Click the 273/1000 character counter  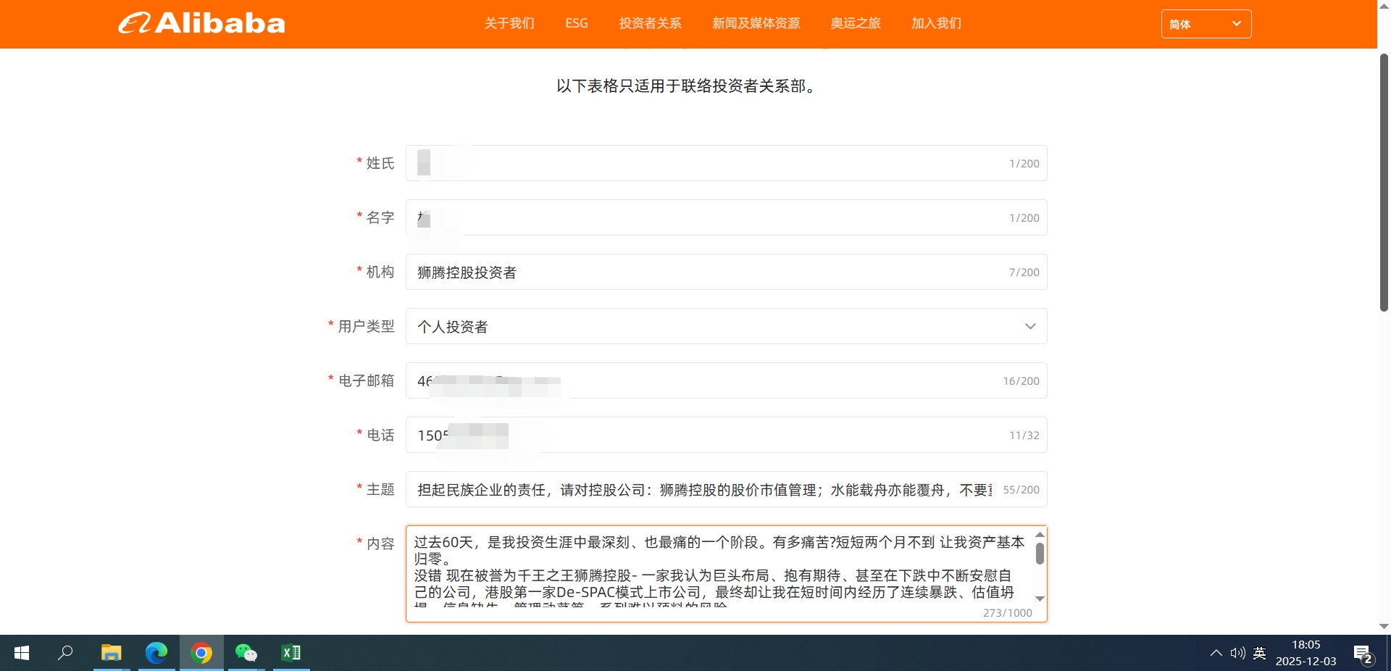click(1008, 613)
